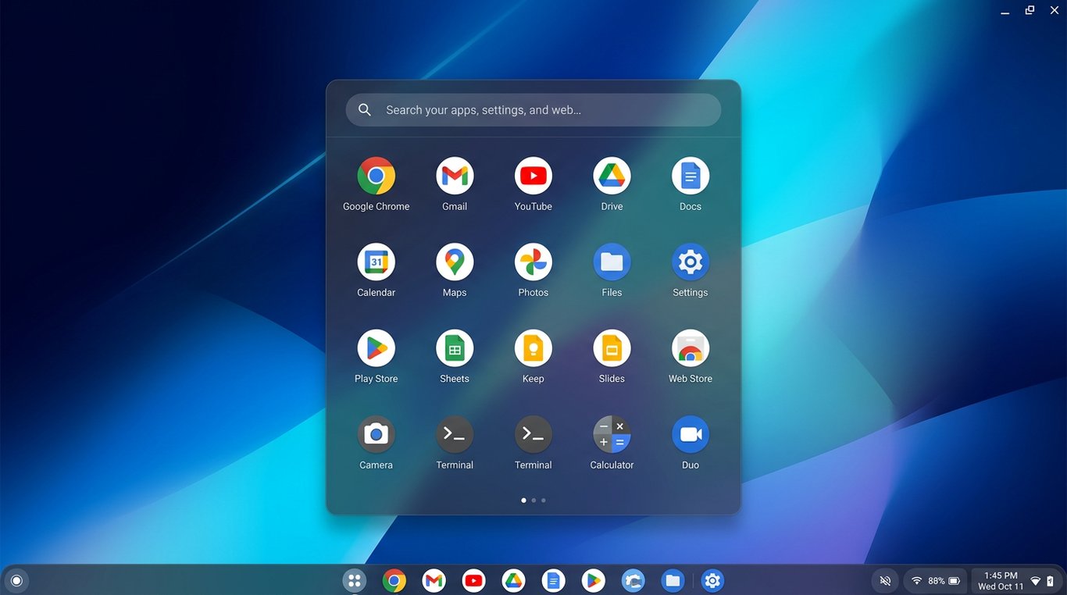Image resolution: width=1067 pixels, height=595 pixels.
Task: Open quick settings via the clock area
Action: (1001, 580)
